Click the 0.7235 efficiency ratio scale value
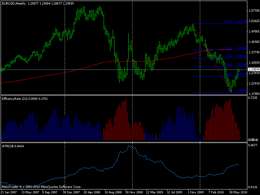 (253, 98)
